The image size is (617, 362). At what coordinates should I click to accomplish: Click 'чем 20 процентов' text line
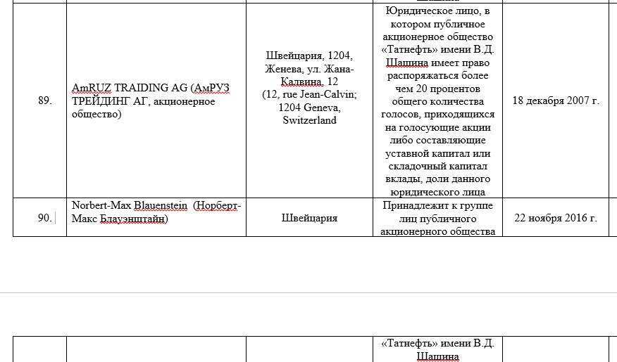[x=437, y=89]
